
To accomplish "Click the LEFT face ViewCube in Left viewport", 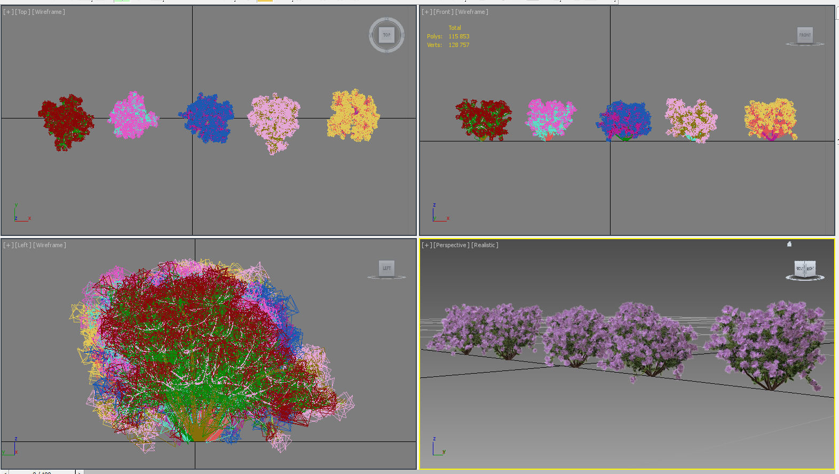I will [x=387, y=268].
